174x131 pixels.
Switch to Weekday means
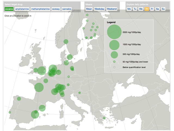(99, 9)
